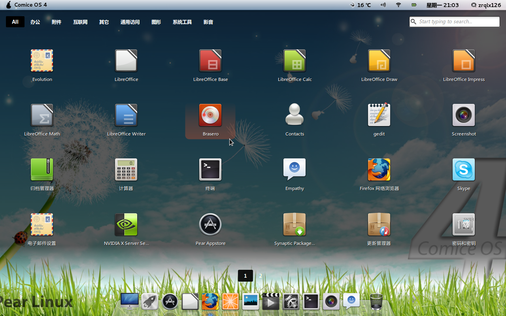This screenshot has width=506, height=316.
Task: Open the trash can in the dock
Action: tap(376, 302)
